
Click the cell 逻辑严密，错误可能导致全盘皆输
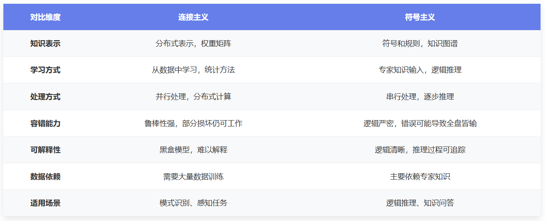420,123
